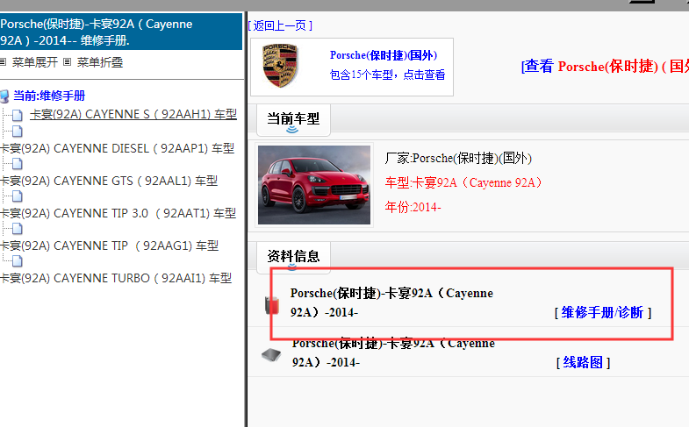This screenshot has width=689, height=427.
Task: Open the 维修手册/诊断 link
Action: click(603, 312)
